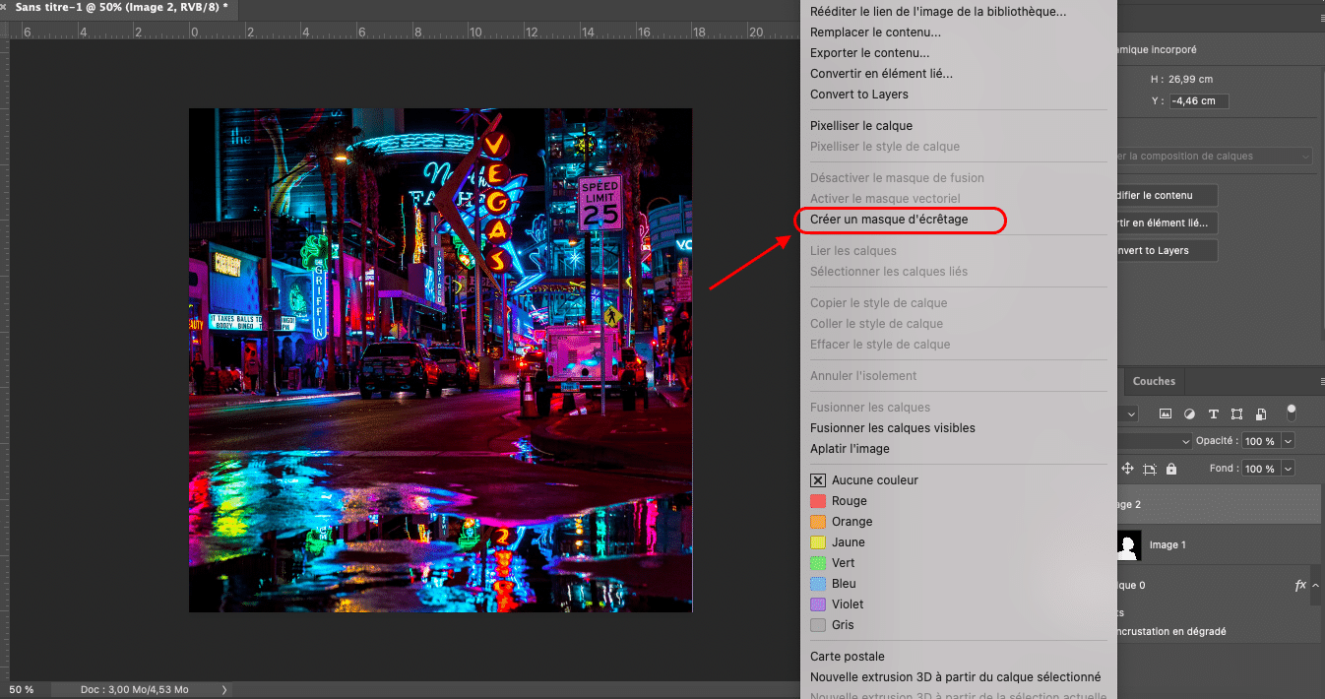Click the Incrustation en dégradé effect

[1171, 631]
